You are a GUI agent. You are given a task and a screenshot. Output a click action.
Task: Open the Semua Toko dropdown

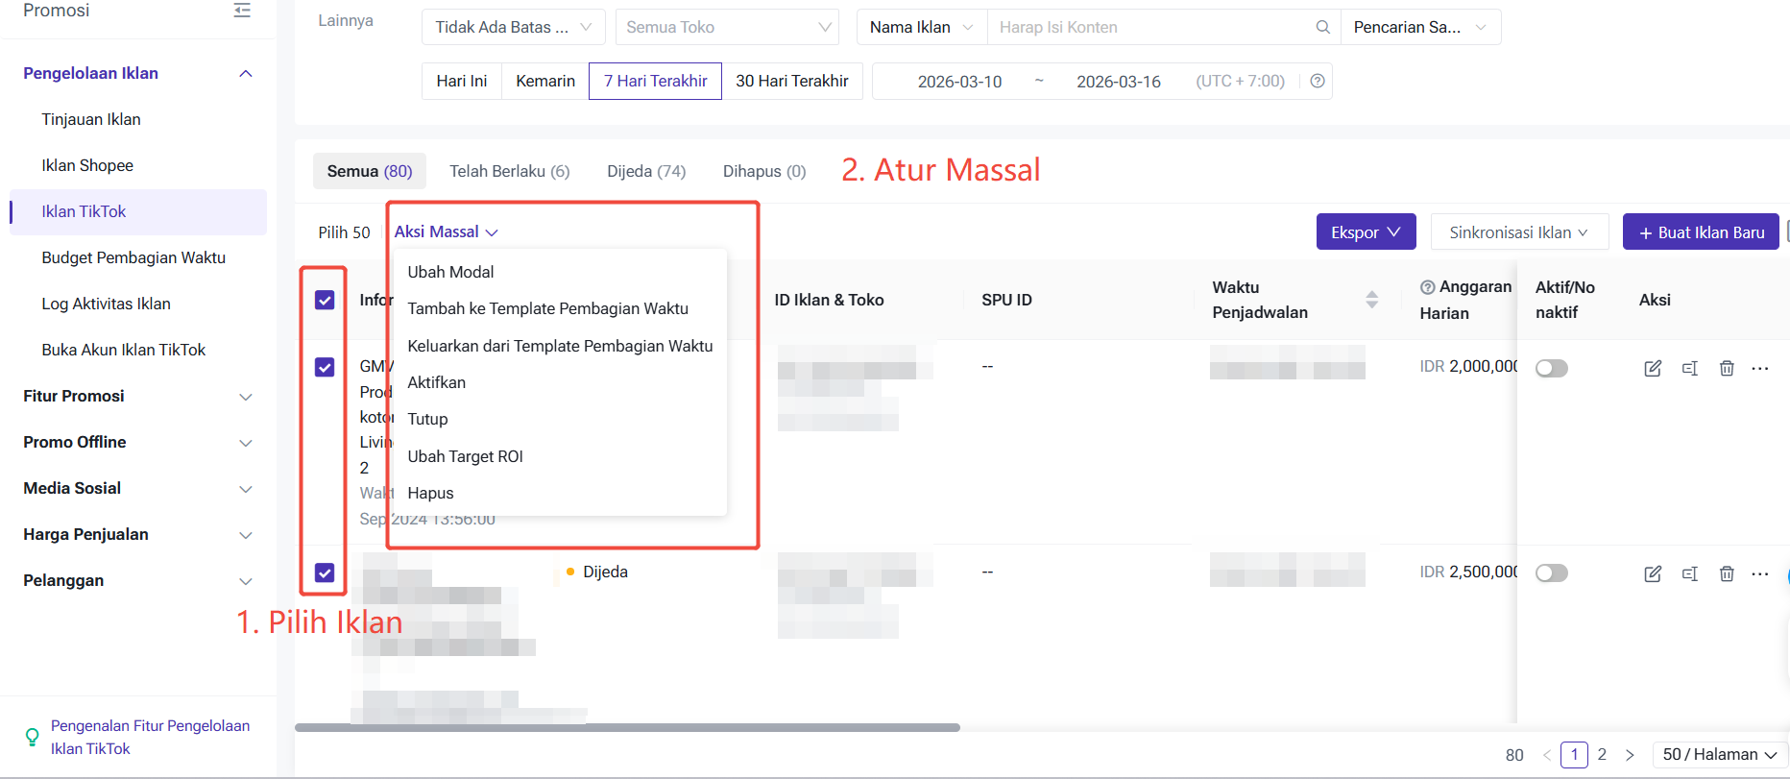727,27
